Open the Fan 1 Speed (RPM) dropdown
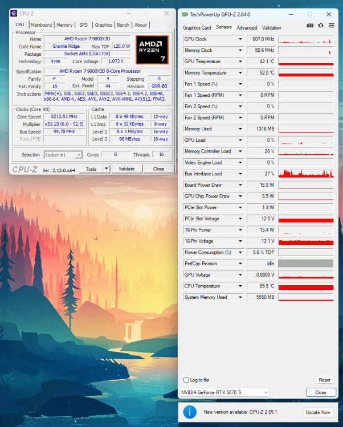Viewport: 343px width, 427px height. 240,95
